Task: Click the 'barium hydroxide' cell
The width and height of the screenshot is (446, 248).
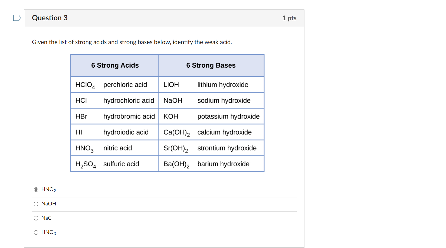Action: pyautogui.click(x=223, y=164)
